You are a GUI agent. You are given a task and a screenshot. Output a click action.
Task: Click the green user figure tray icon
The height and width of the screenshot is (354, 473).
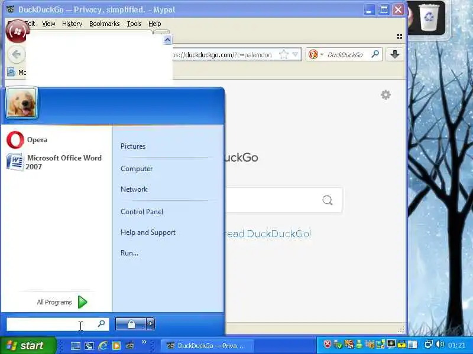[x=359, y=344]
